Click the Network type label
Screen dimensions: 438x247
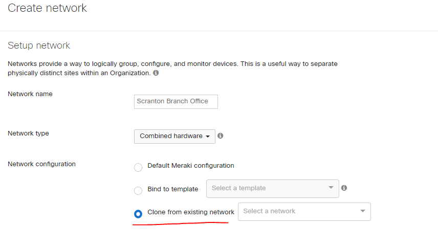pyautogui.click(x=28, y=133)
